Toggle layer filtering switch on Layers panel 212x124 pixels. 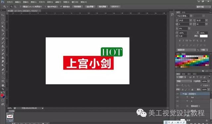point(209,77)
